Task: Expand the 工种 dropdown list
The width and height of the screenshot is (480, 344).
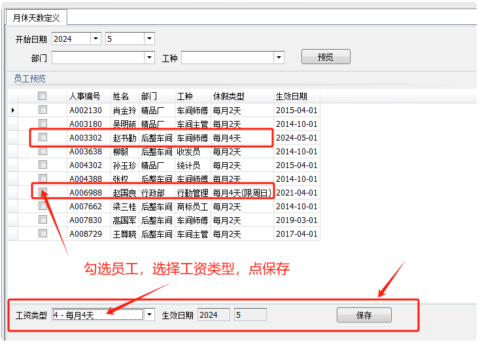Action: click(x=279, y=58)
